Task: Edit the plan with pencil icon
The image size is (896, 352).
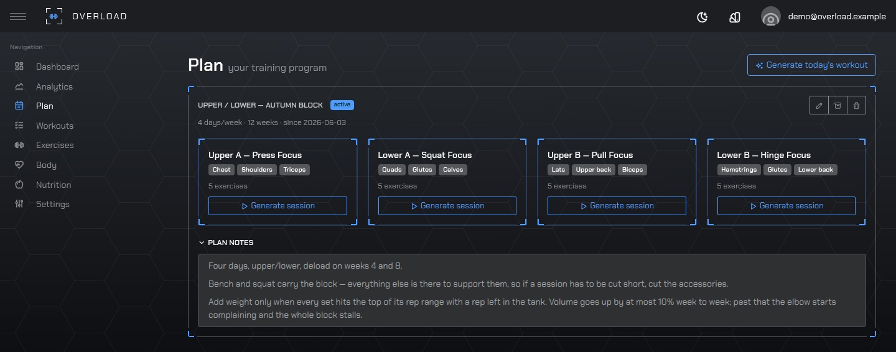Action: 819,106
